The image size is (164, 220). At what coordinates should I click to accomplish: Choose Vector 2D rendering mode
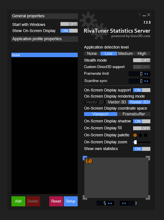tap(95, 102)
